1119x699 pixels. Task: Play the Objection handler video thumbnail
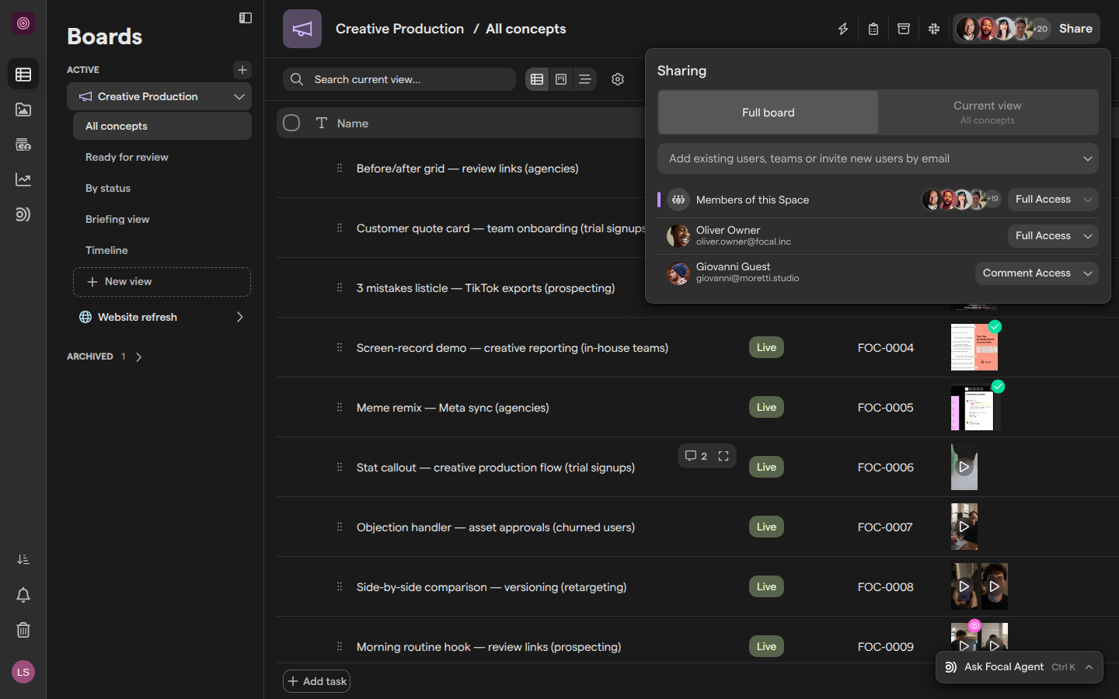coord(964,527)
